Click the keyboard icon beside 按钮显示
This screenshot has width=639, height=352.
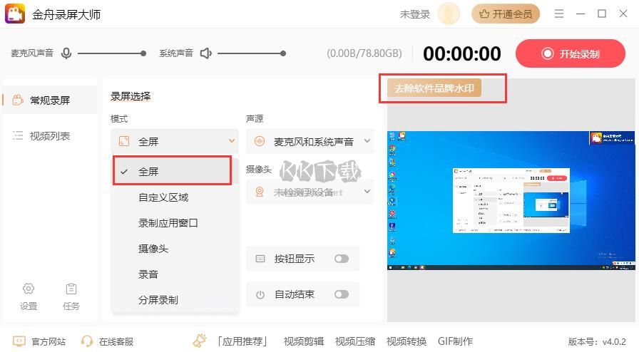click(x=260, y=259)
